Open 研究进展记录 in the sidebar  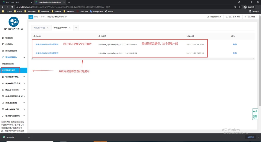[x=11, y=51]
